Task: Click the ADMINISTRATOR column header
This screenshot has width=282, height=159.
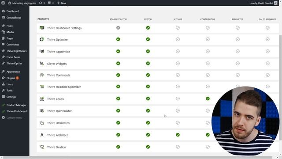Action: click(118, 19)
